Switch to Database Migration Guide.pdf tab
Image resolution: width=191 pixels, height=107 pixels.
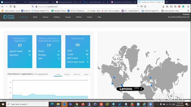pyautogui.click(x=41, y=2)
